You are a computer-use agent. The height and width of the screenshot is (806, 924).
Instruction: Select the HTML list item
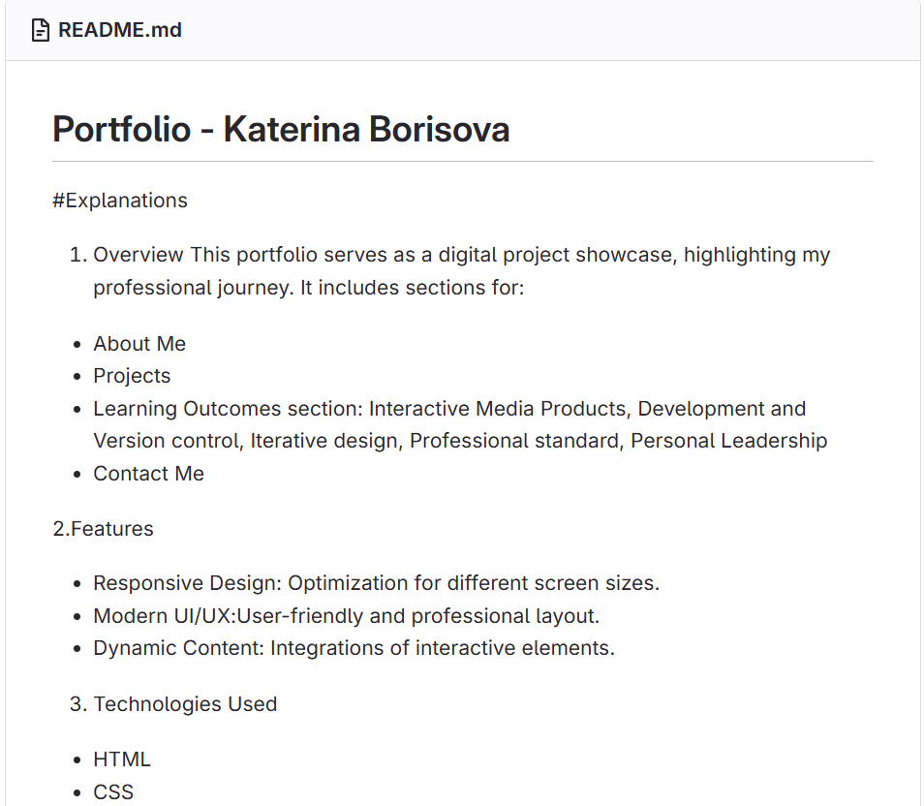(122, 759)
